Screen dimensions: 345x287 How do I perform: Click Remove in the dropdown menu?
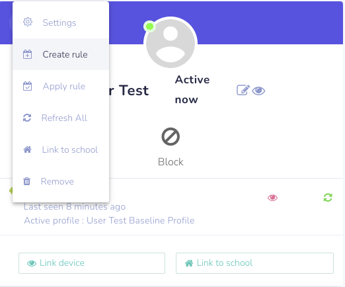tap(61, 181)
